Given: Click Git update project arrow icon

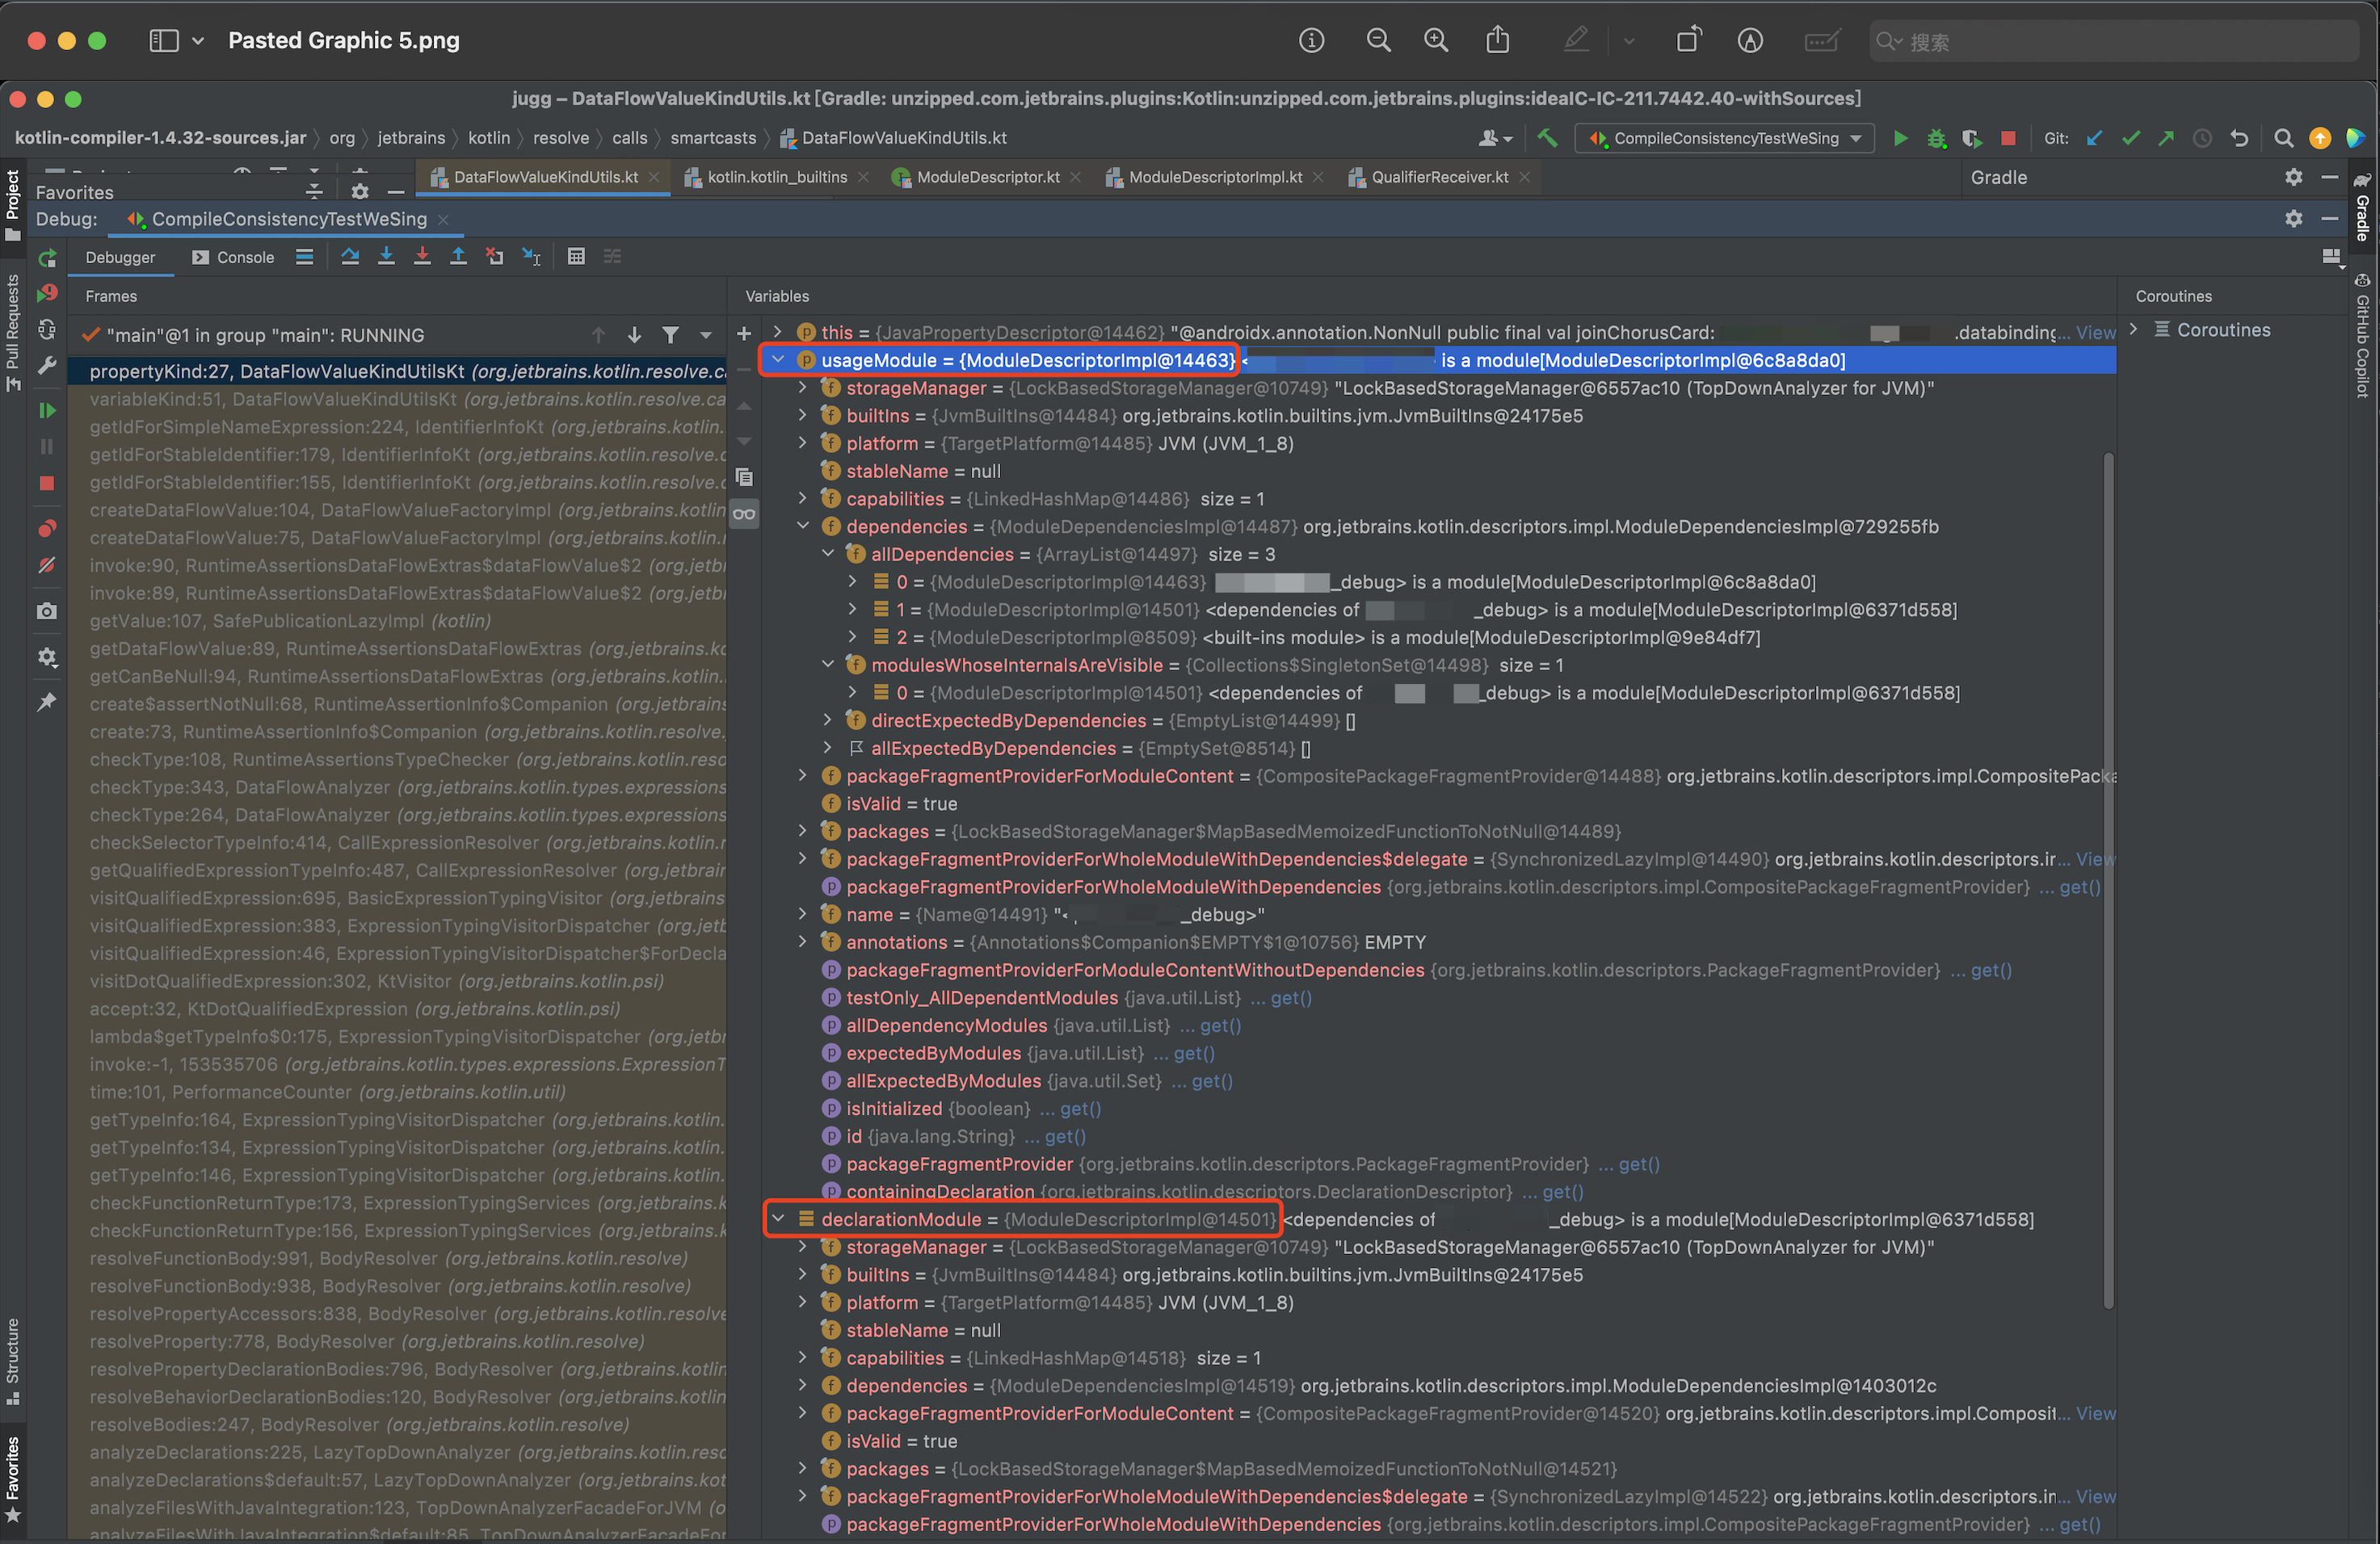Looking at the screenshot, I should pyautogui.click(x=2094, y=139).
